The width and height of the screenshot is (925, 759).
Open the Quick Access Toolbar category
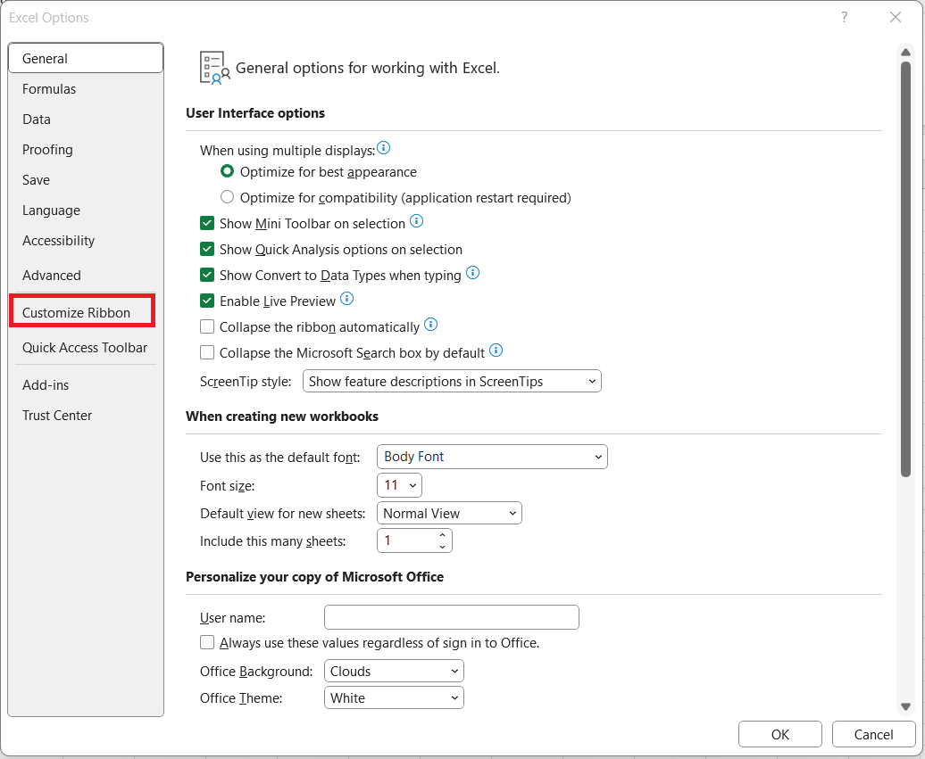[86, 348]
